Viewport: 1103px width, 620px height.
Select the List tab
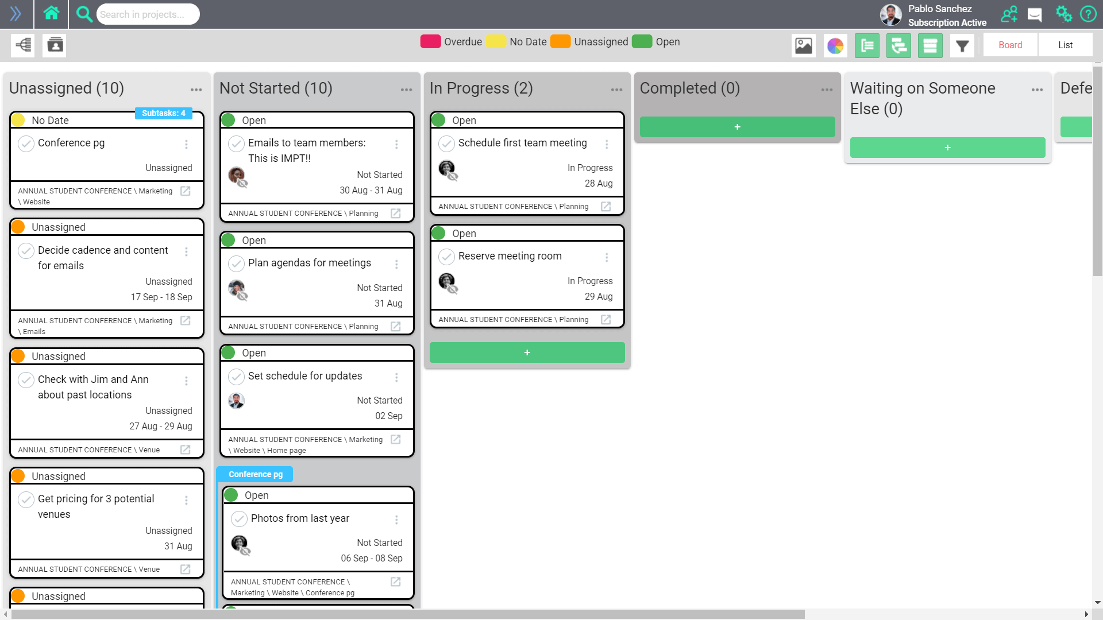tap(1065, 45)
